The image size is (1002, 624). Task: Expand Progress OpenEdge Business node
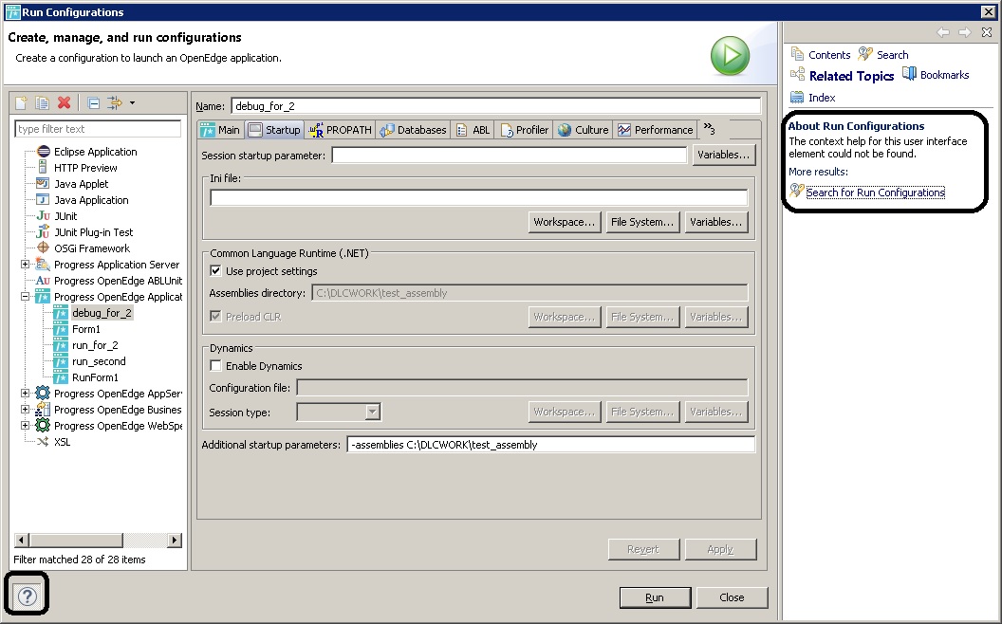click(25, 410)
